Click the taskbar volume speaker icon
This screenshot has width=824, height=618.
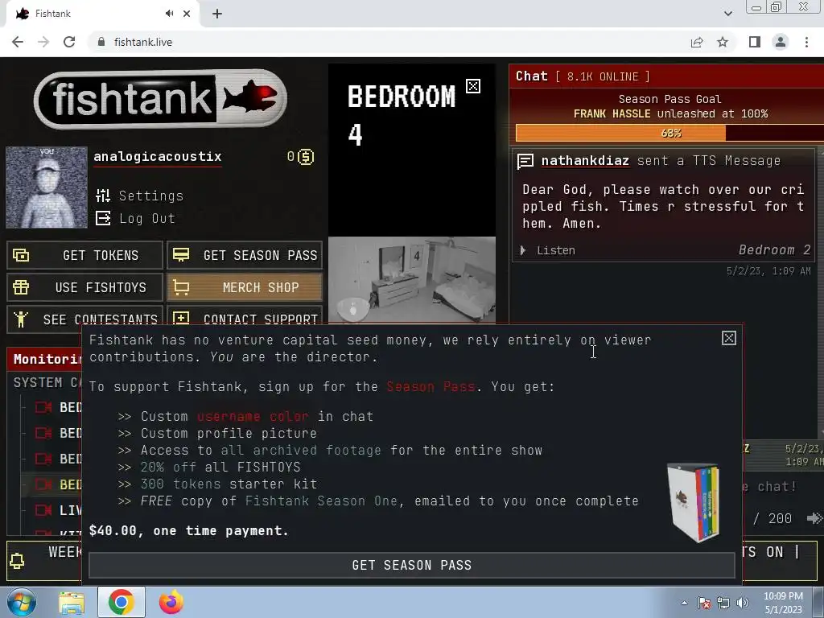click(743, 603)
